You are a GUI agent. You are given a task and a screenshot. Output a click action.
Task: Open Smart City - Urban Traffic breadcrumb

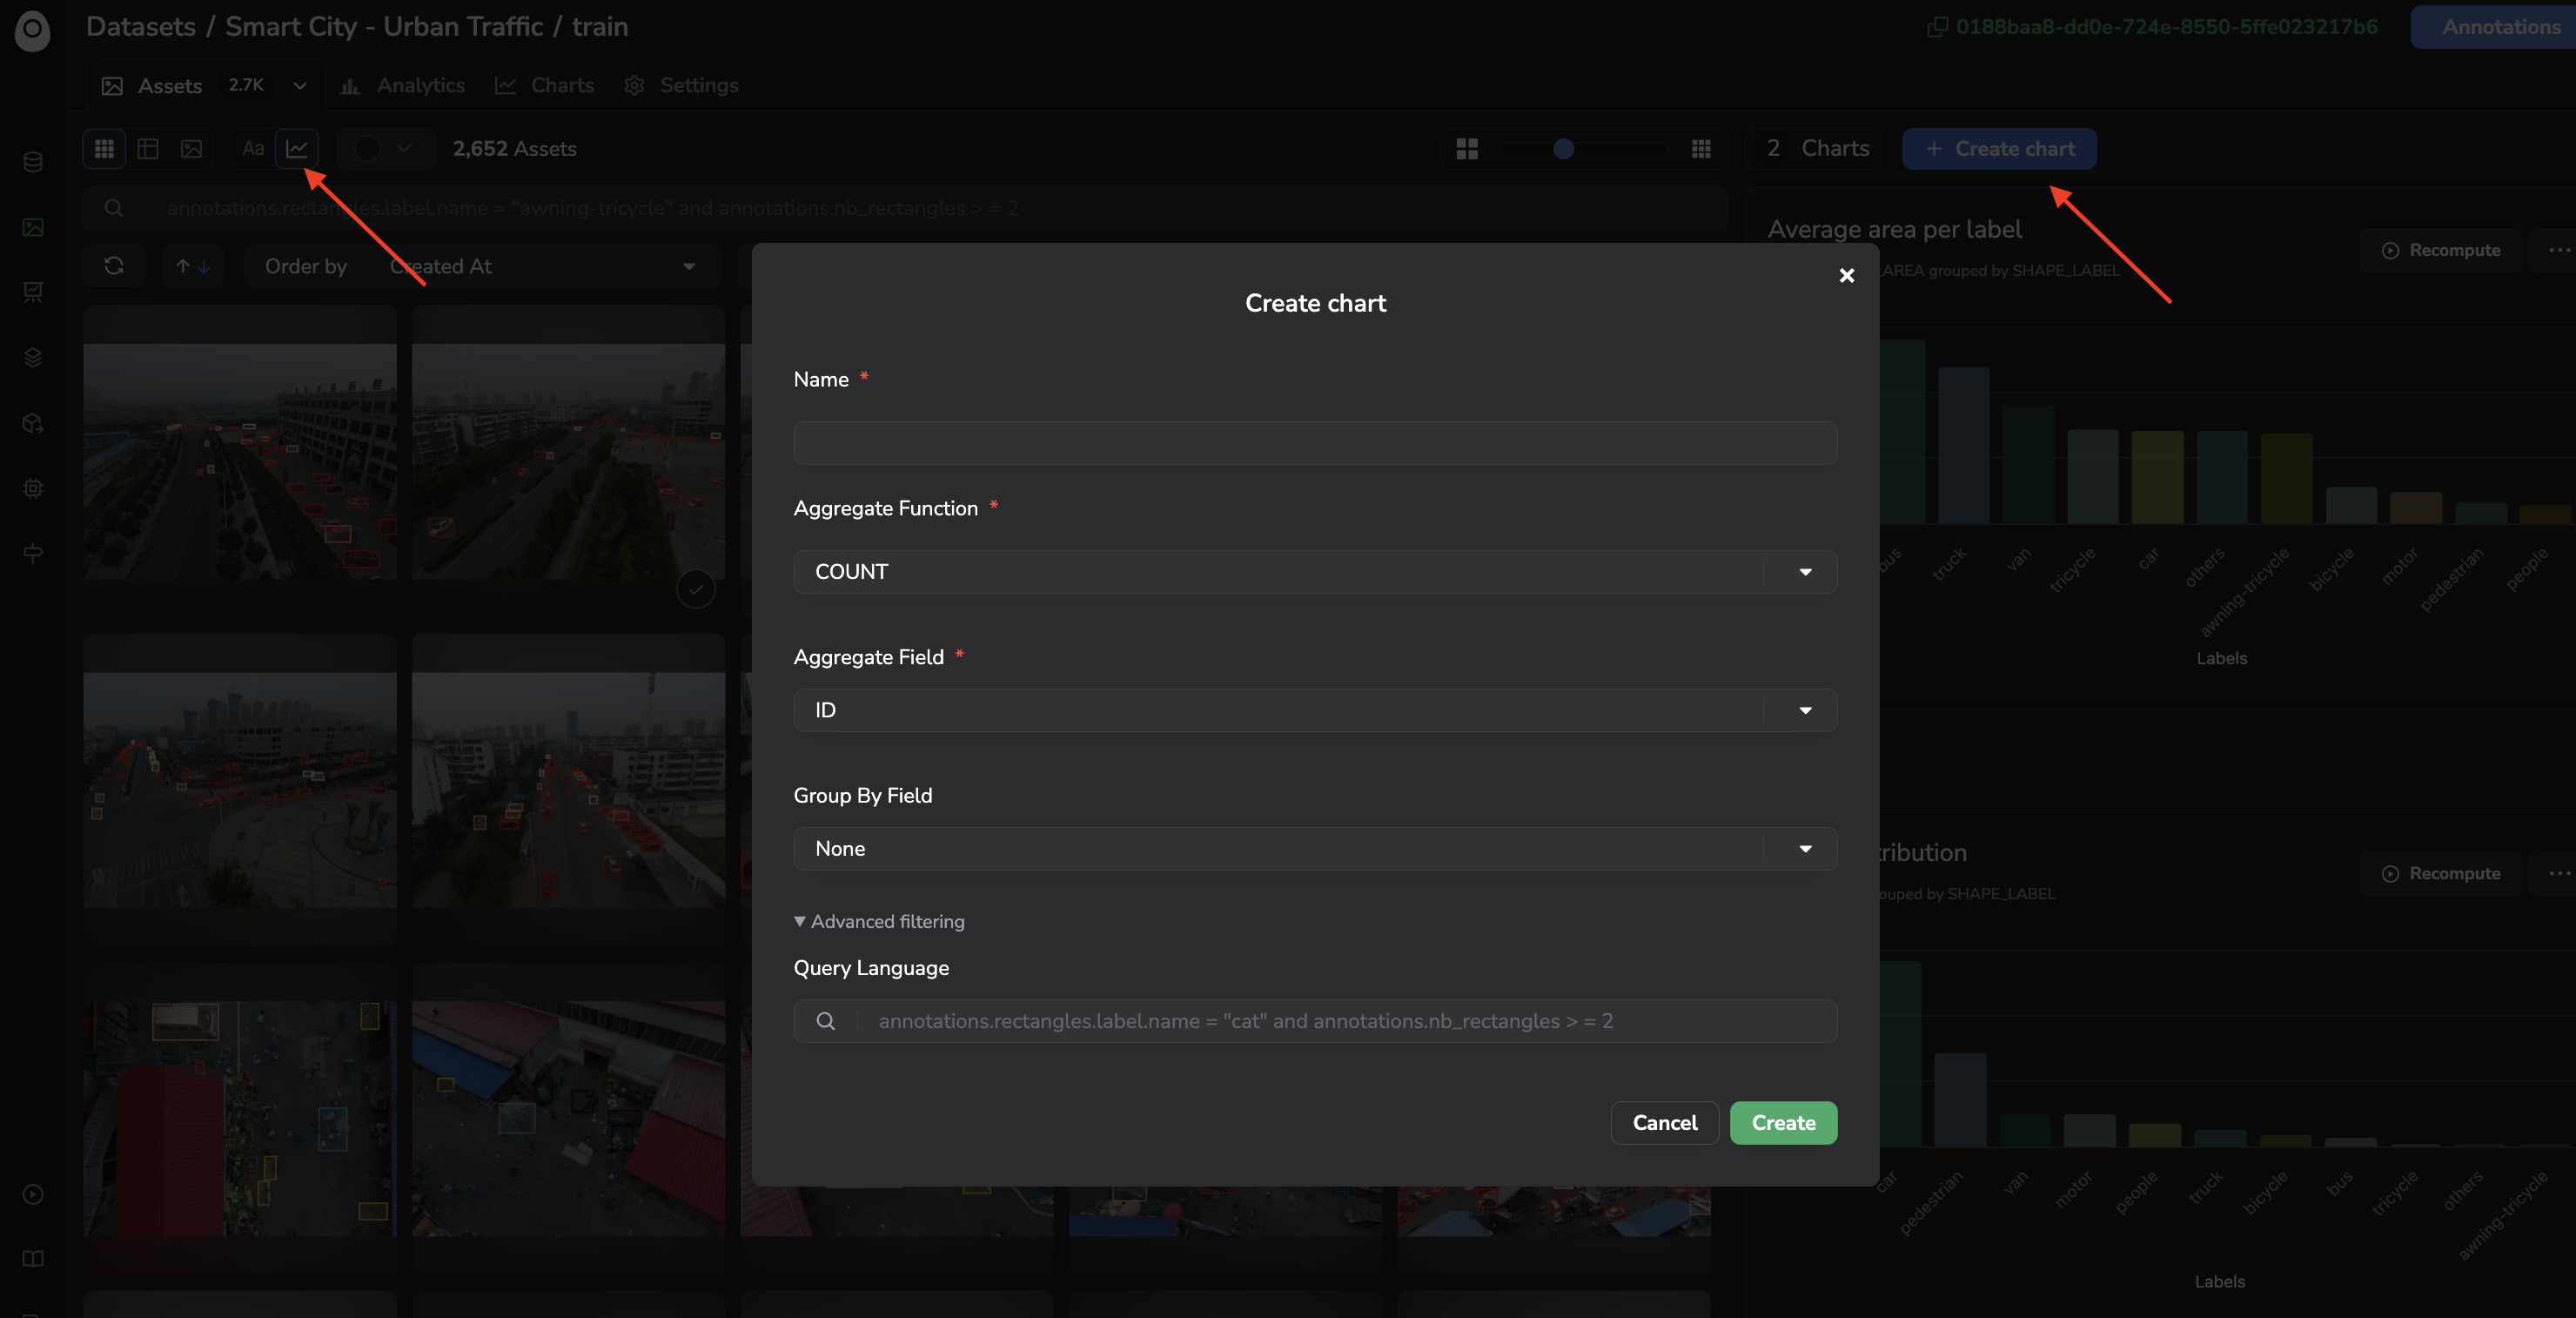[384, 27]
